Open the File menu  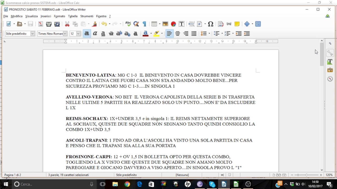click(6, 16)
